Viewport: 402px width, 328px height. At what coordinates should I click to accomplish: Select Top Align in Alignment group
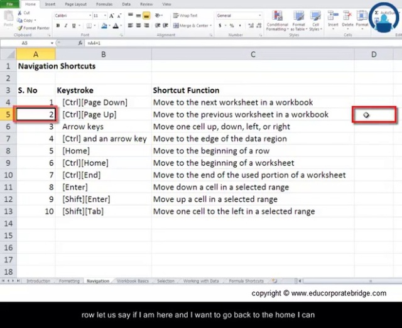pyautogui.click(x=131, y=15)
